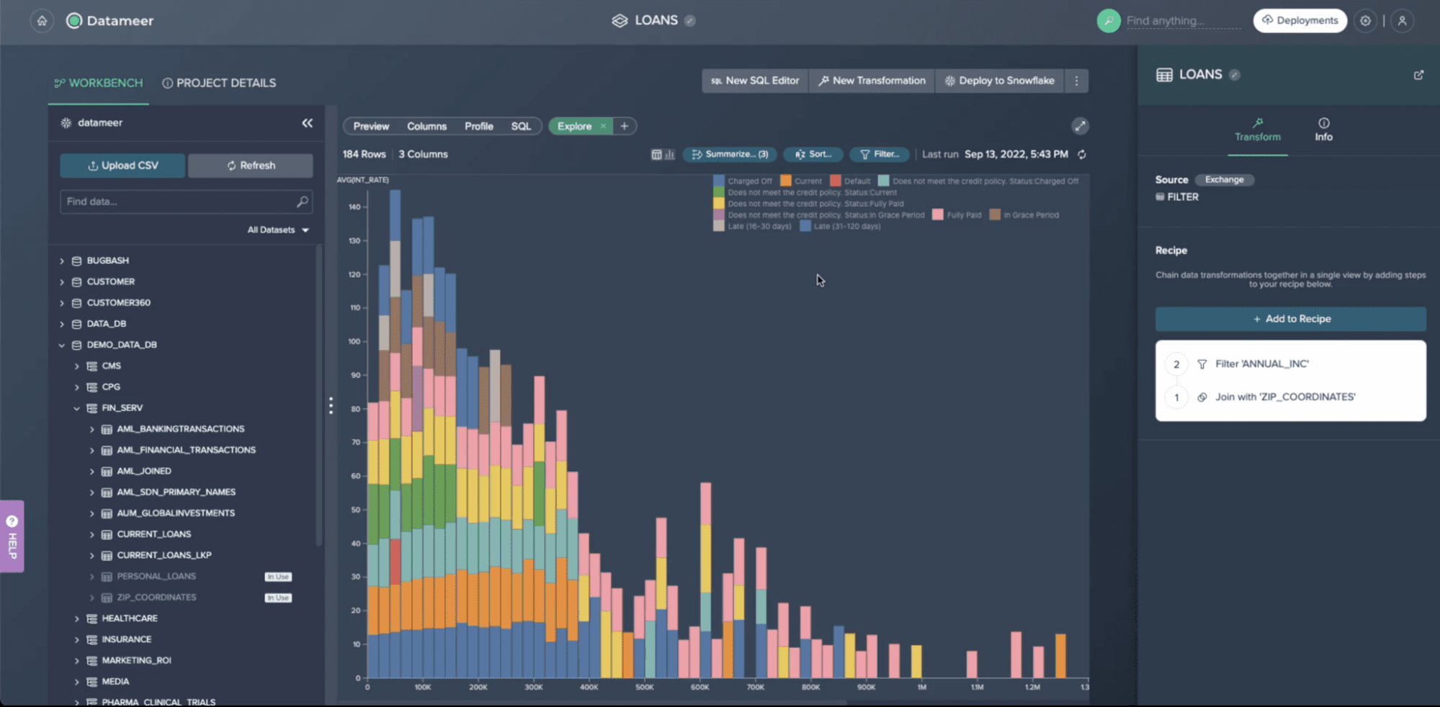The width and height of the screenshot is (1440, 707).
Task: Switch to table view icon near Summarize
Action: click(x=656, y=154)
